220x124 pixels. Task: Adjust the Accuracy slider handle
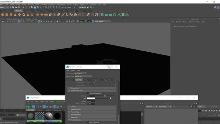point(105,96)
